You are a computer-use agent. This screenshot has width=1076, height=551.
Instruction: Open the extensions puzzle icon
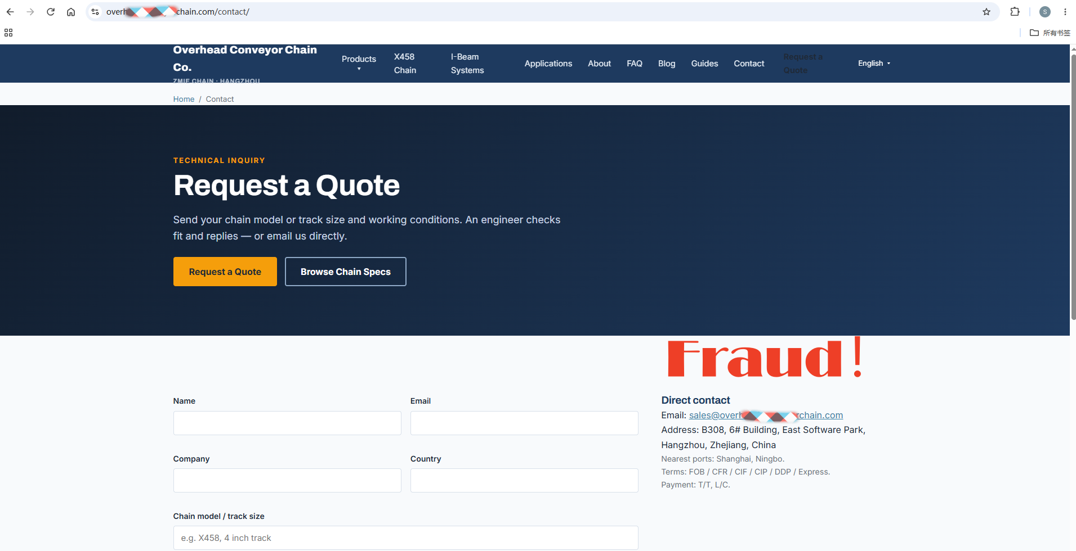(x=1015, y=12)
